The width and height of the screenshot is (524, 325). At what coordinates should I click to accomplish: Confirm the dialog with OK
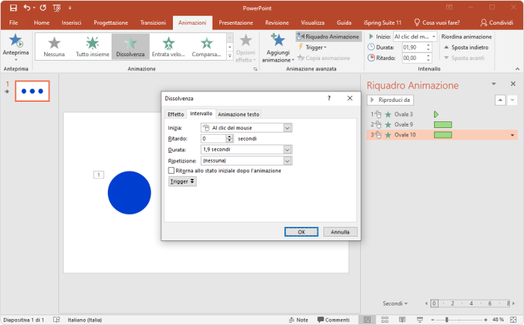(x=301, y=231)
